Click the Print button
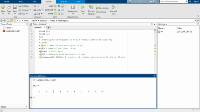This screenshot has height=112, width=200. point(22,14)
